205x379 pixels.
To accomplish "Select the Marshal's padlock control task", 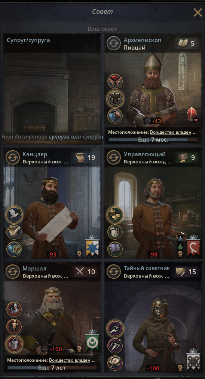I will 14,343.
